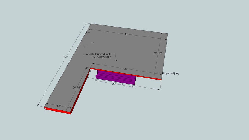Viewport: 249px width, 140px height.
Task: Select the 37 1/8" dimension label
Action: (x=158, y=53)
